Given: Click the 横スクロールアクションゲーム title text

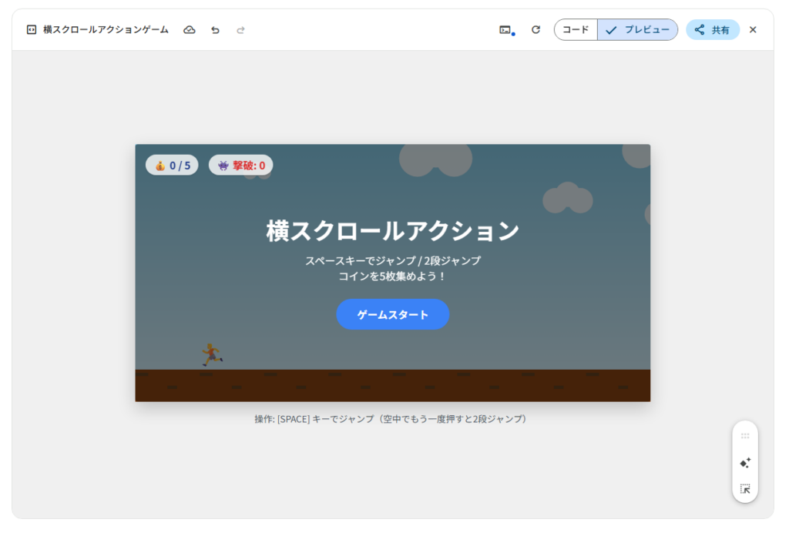Looking at the screenshot, I should 106,30.
